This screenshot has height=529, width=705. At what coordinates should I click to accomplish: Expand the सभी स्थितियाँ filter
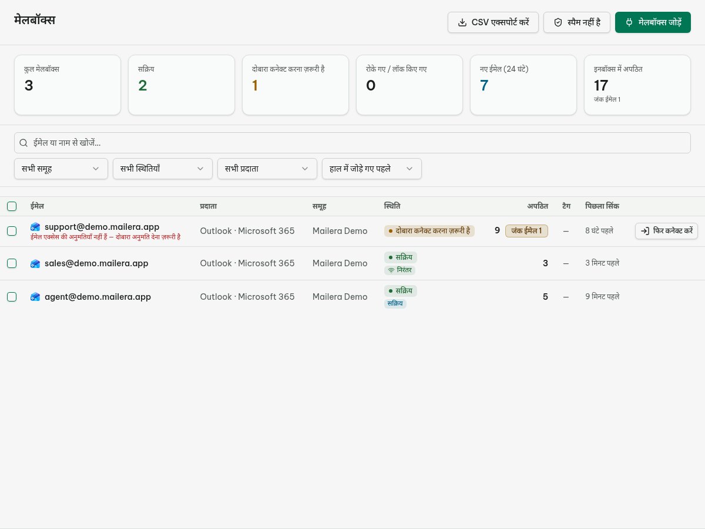point(163,169)
